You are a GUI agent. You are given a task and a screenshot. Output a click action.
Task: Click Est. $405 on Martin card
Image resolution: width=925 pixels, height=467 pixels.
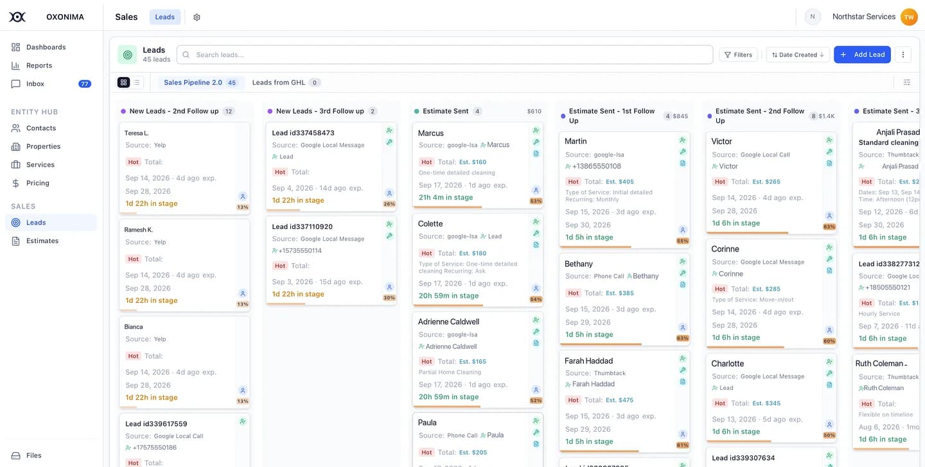(x=620, y=182)
